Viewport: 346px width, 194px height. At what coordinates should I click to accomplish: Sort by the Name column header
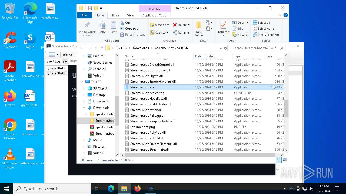(x=158, y=56)
